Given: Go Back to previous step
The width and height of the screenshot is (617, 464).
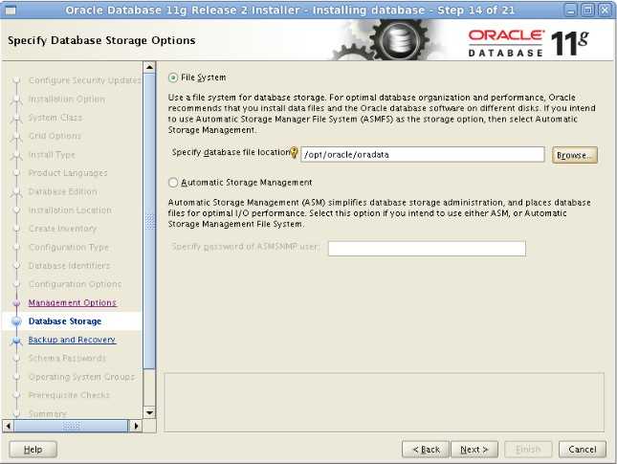Looking at the screenshot, I should tap(426, 449).
